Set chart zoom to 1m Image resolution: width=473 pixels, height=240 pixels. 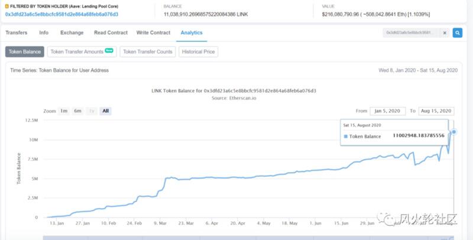tap(64, 111)
